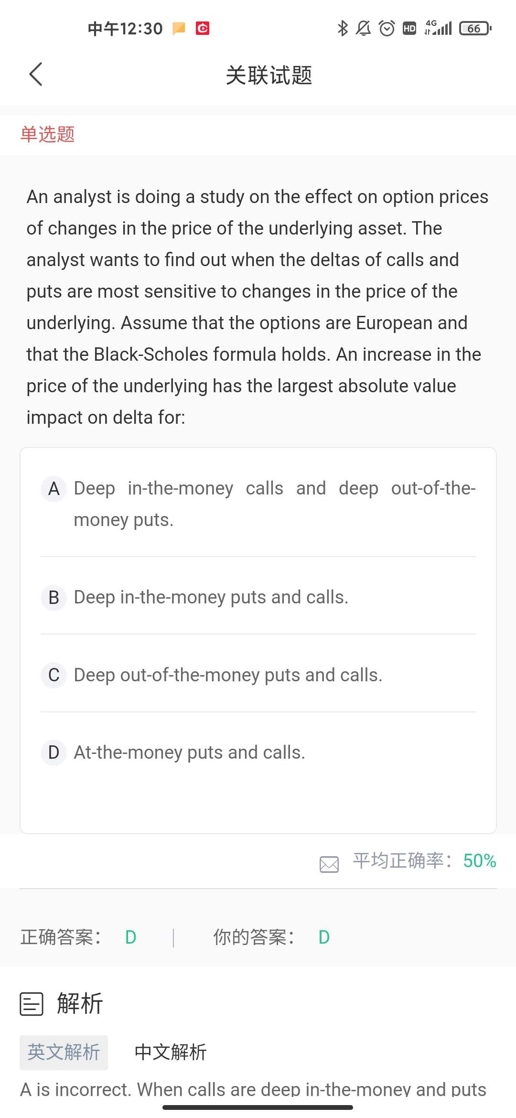The image size is (516, 1118).
Task: Tap the back arrow icon
Action: [x=36, y=75]
